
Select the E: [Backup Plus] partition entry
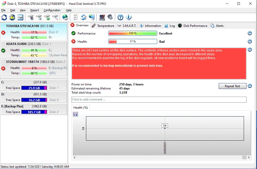(x=34, y=109)
